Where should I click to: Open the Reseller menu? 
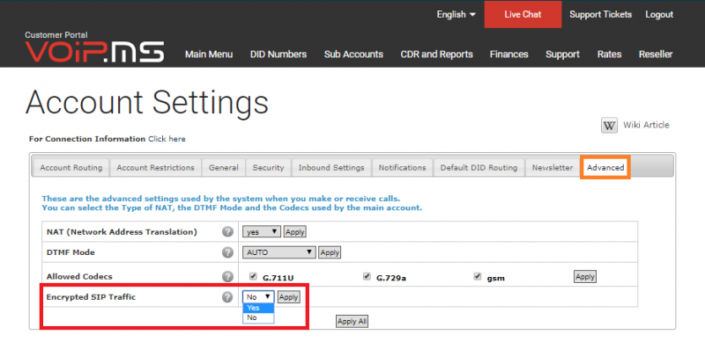[656, 55]
